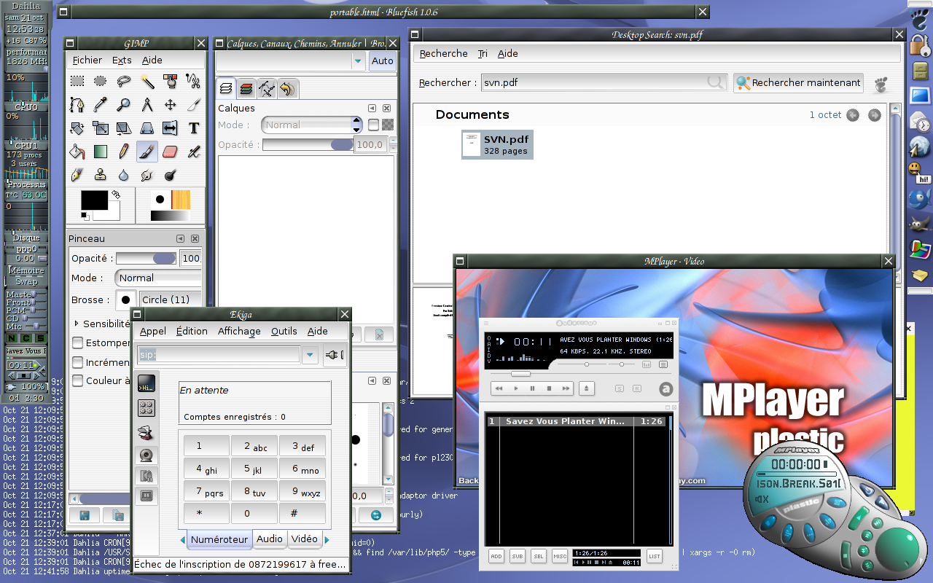Open the image selector dropdown in Calques dialog
Screen dimensions: 933x583
pos(291,61)
